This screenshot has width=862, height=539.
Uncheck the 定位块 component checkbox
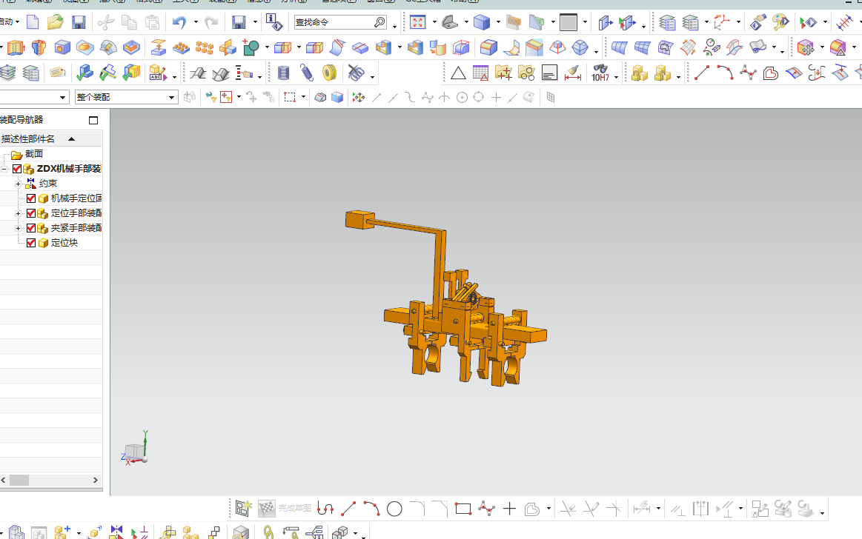pos(31,243)
